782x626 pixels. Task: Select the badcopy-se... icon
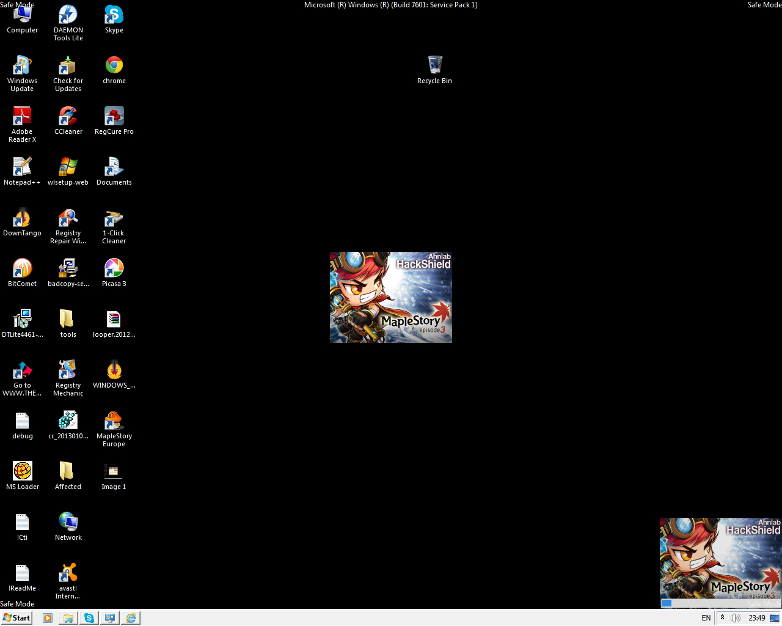click(x=68, y=273)
